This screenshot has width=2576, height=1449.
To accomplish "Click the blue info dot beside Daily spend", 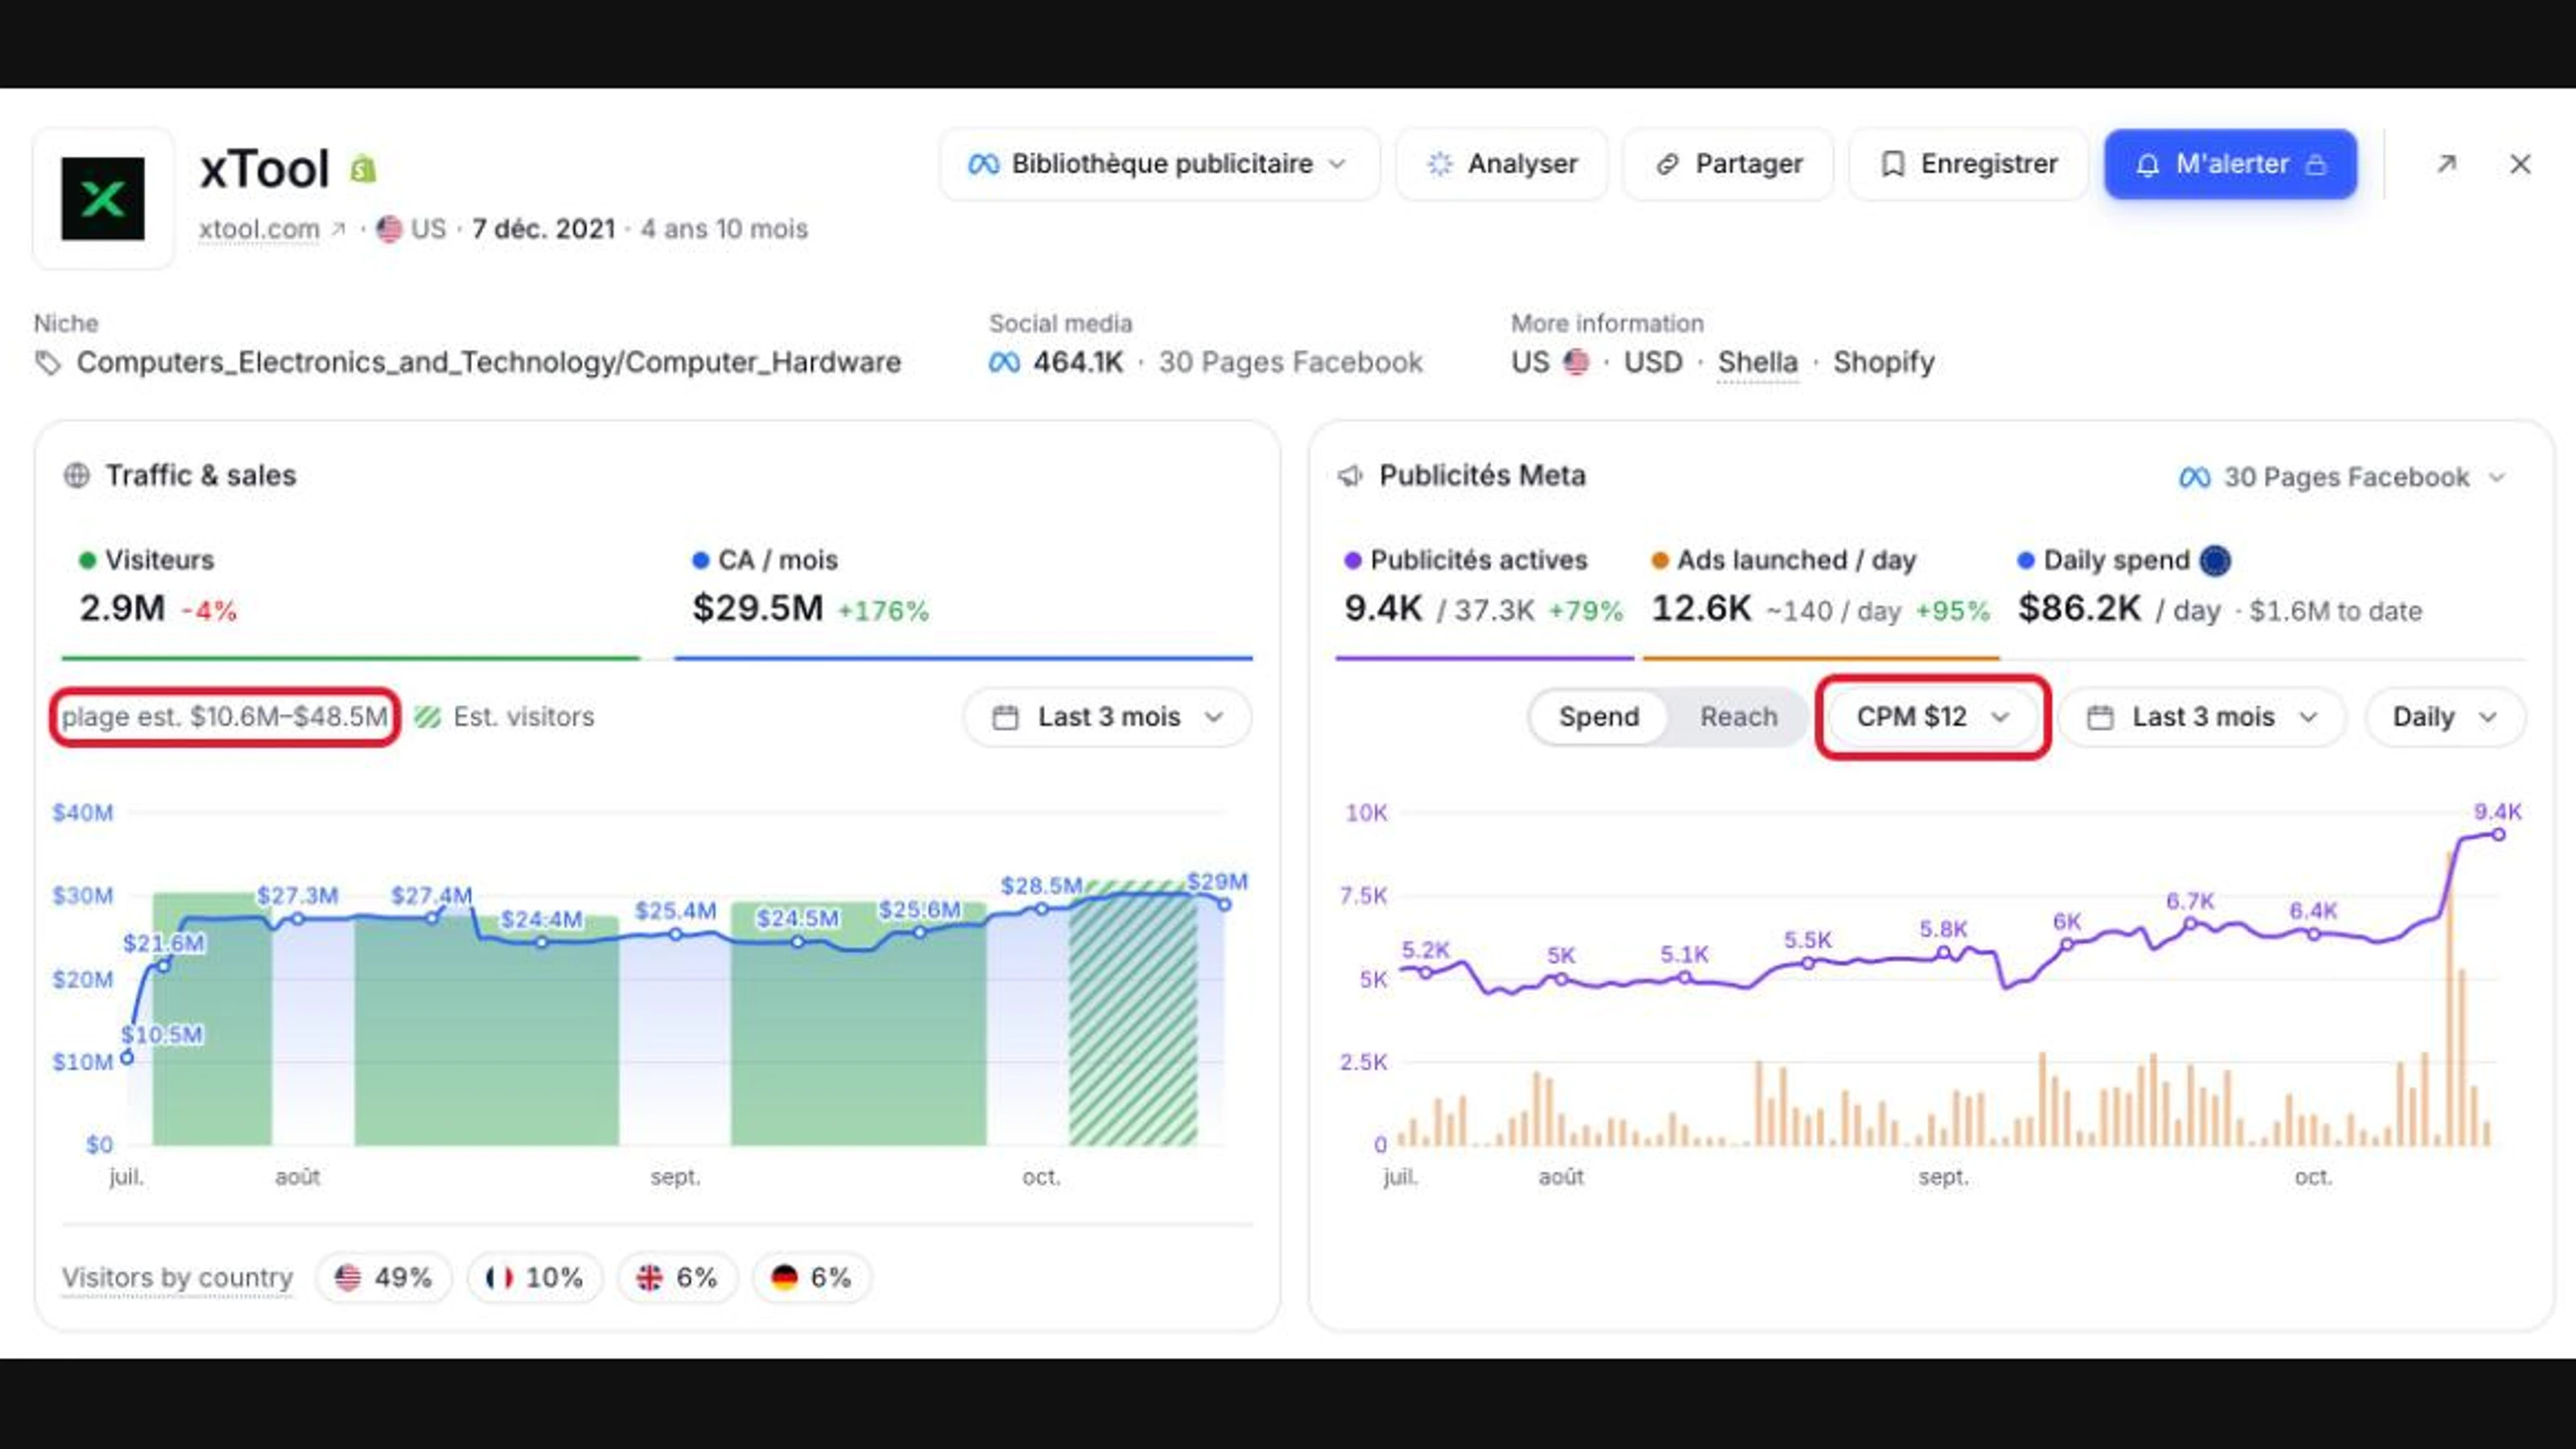I will pos(2215,560).
